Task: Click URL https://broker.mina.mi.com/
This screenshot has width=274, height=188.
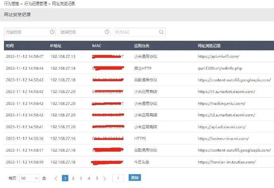Action: 223,139
